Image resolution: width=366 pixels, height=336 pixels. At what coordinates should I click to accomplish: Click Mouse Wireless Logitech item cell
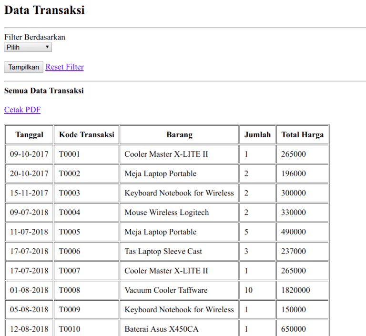pos(179,212)
